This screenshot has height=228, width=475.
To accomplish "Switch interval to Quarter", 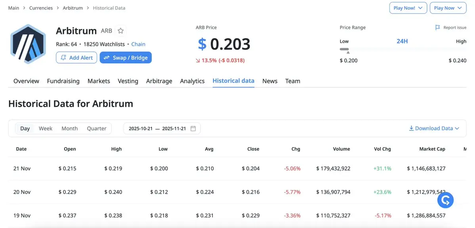I will [97, 128].
